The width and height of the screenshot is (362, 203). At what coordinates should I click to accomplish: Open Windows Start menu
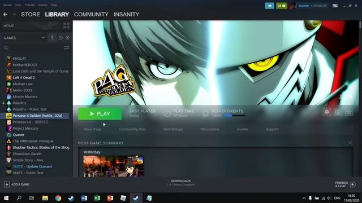(6, 198)
